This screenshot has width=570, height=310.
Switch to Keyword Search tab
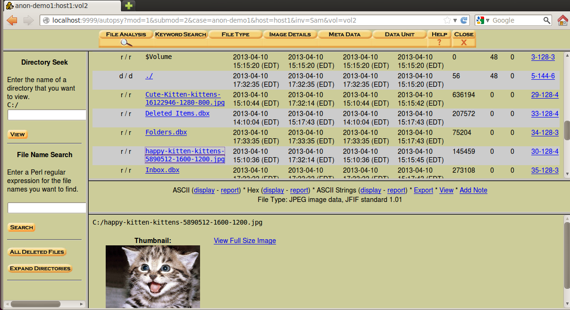[181, 34]
